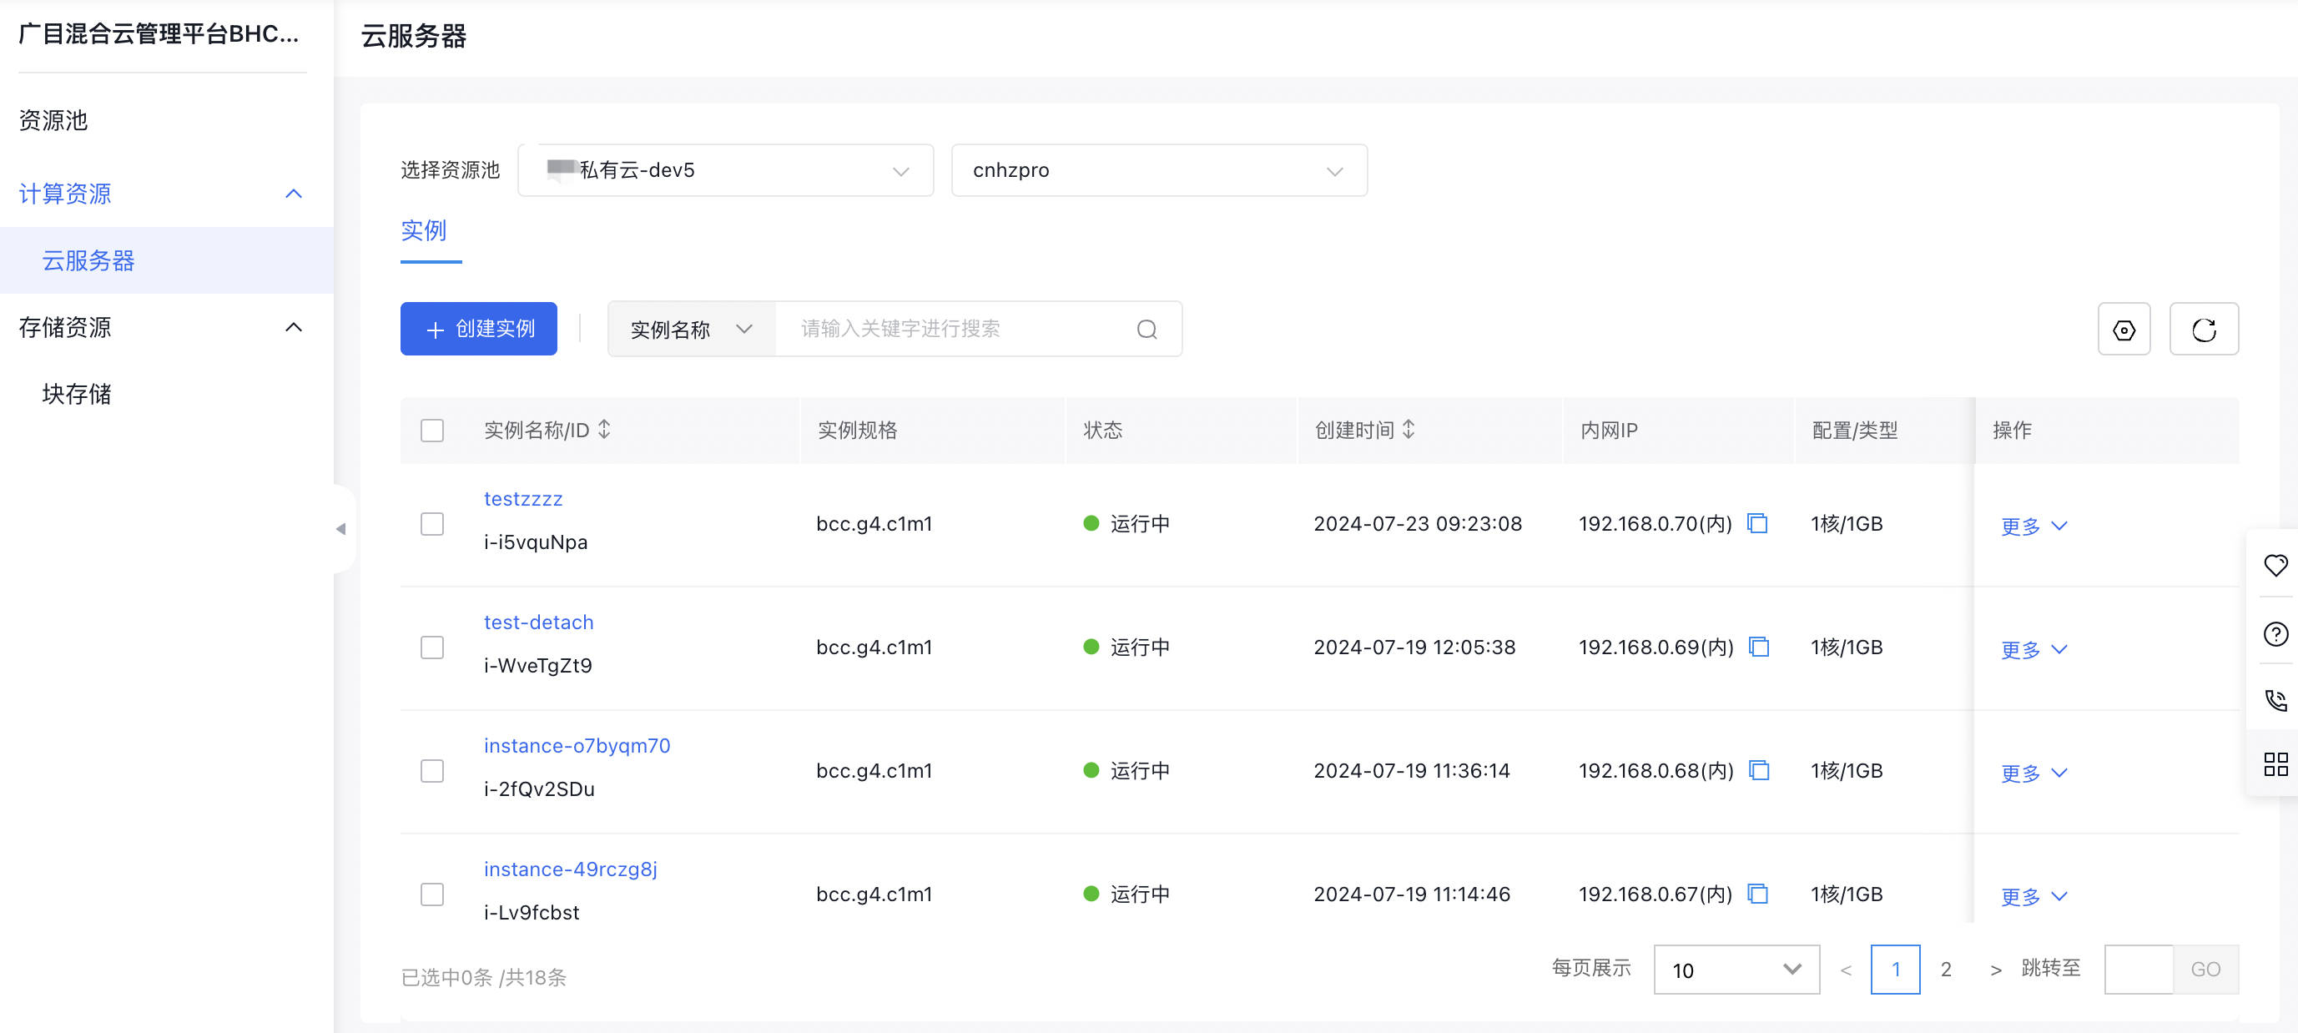Go to 块存储 sidebar item

click(77, 393)
